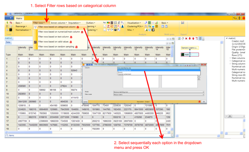The image size is (249, 152).
Task: Open the Data tab above the table
Action: click(x=7, y=42)
